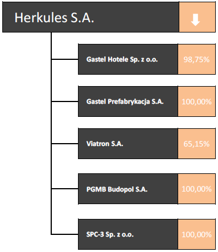
Task: Click the connector line leading to PGMB Budopol
Action: [65, 189]
